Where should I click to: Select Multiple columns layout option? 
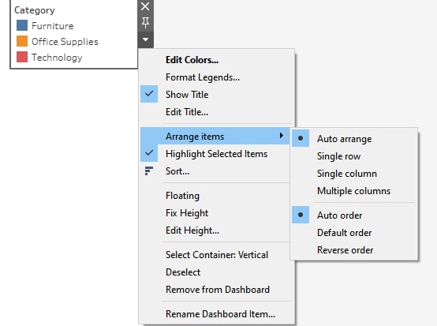click(x=353, y=191)
